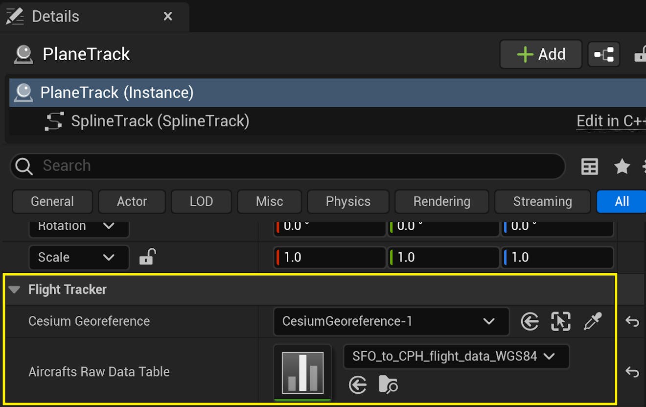646x407 pixels.
Task: Click the Scale X value field
Action: [330, 257]
